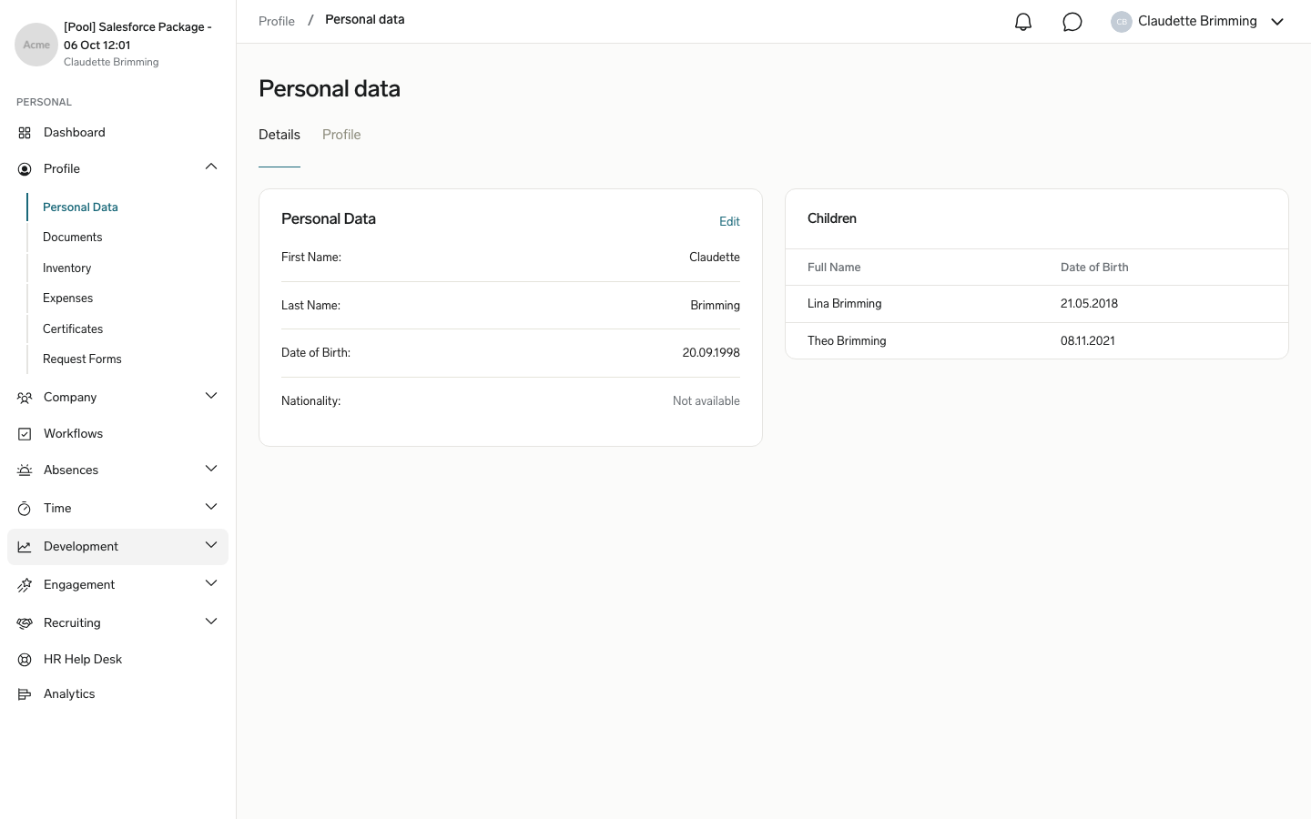Select the Theo Brimming child row
This screenshot has height=819, width=1311.
click(1037, 341)
